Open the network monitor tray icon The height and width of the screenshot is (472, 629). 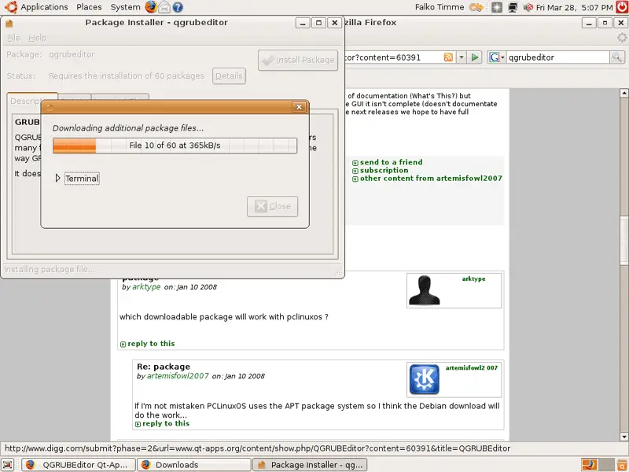click(513, 7)
